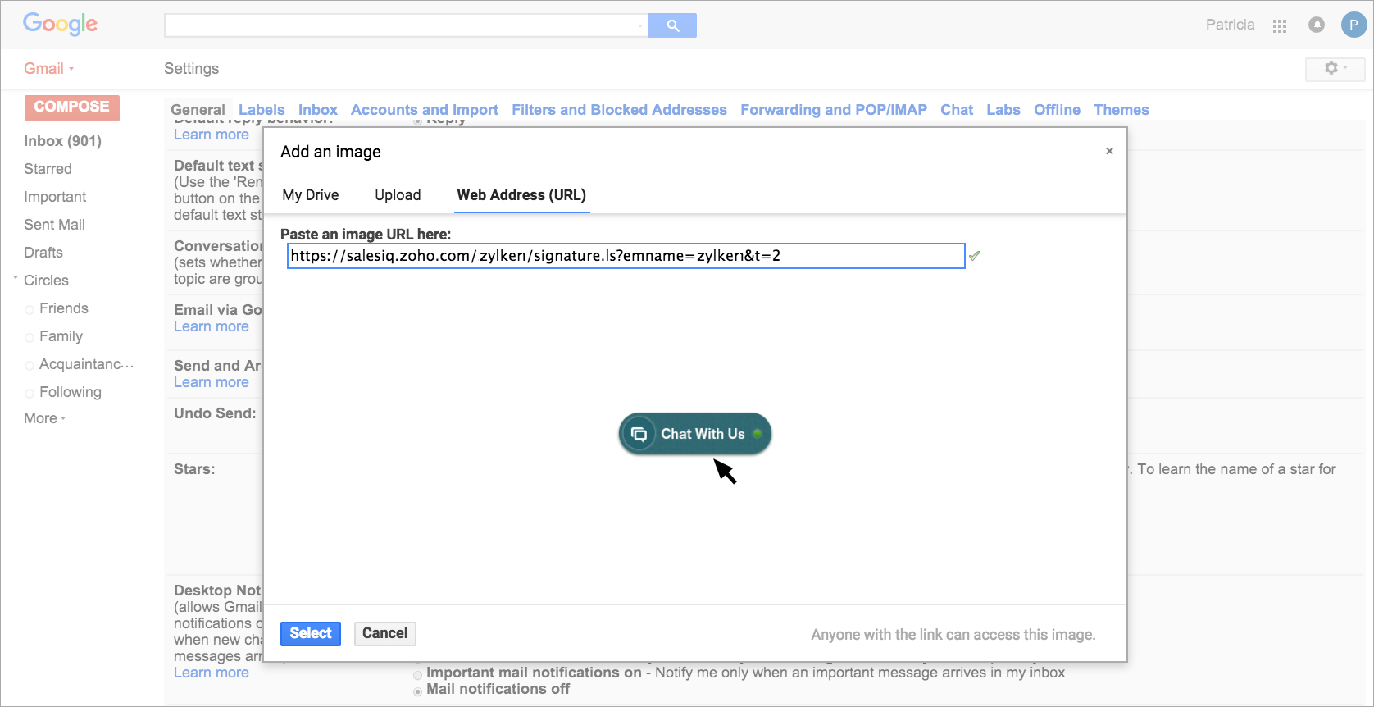Click the Google logo
Viewport: 1374px width, 707px height.
pos(60,24)
